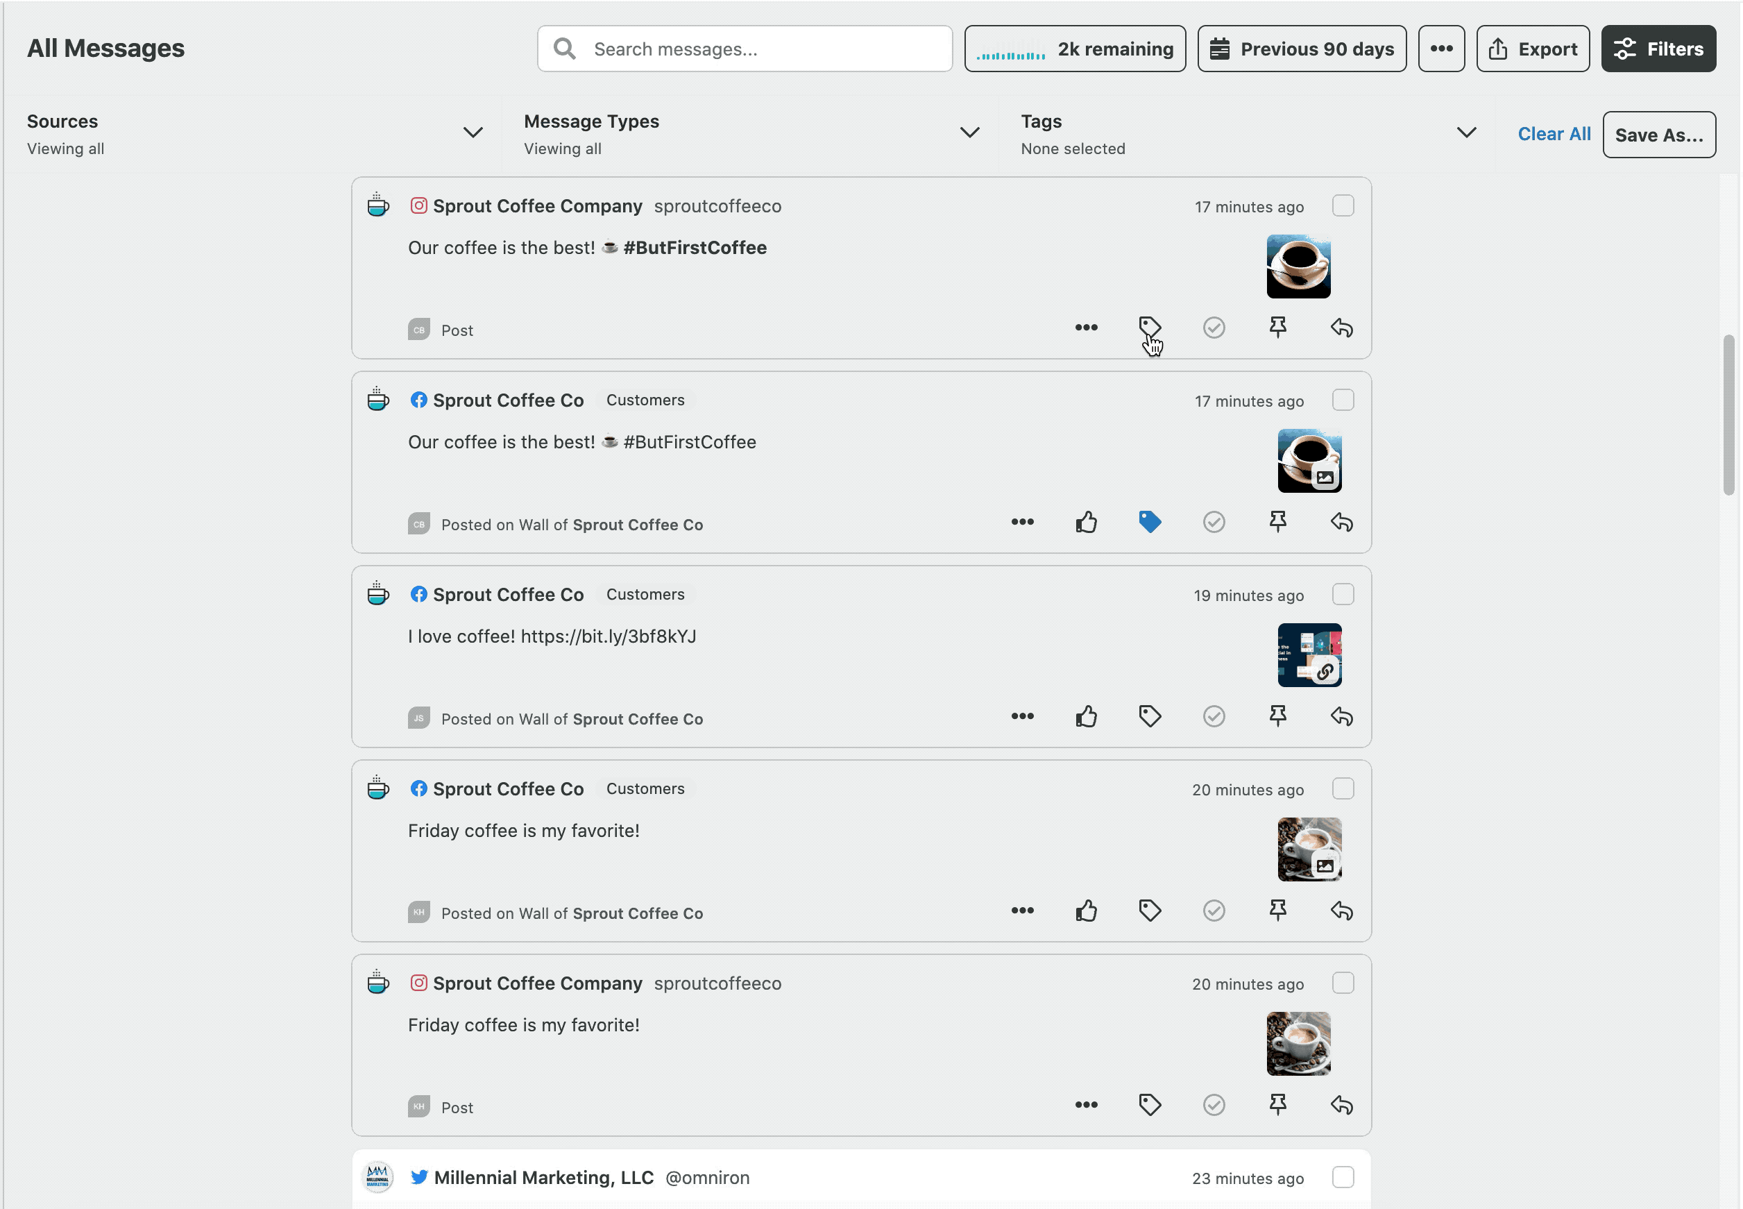This screenshot has height=1209, width=1743.
Task: Like the Facebook 'Our coffee is the best!' post
Action: tap(1086, 522)
